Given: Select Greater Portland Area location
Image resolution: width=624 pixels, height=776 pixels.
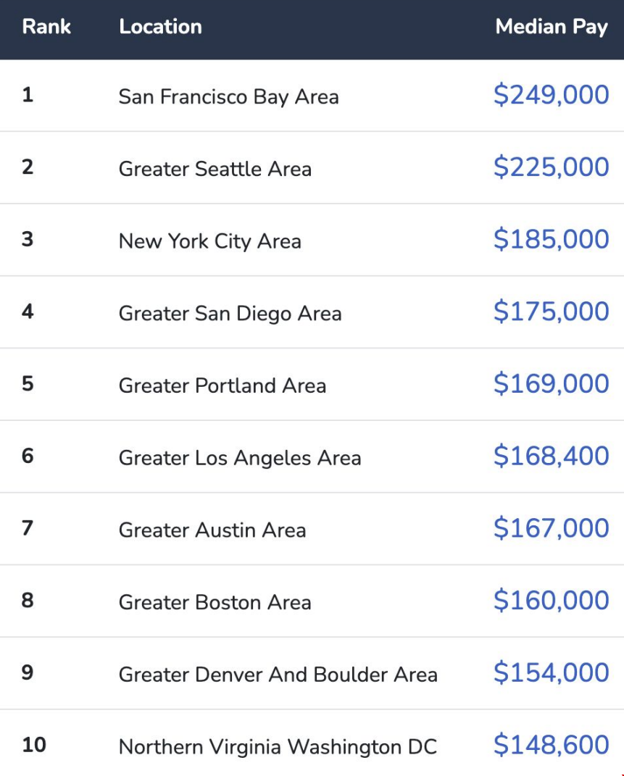Looking at the screenshot, I should pyautogui.click(x=222, y=385).
